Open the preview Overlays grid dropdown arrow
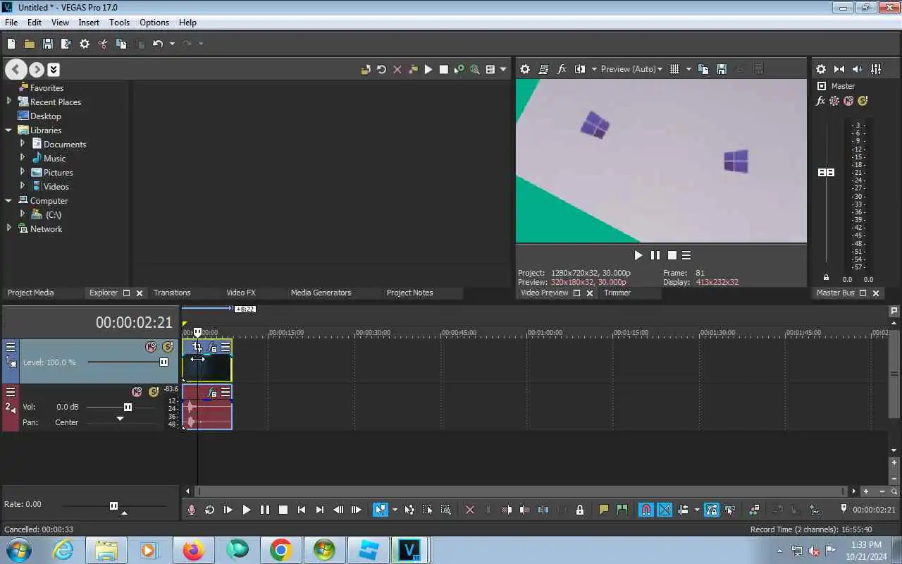 coord(688,69)
